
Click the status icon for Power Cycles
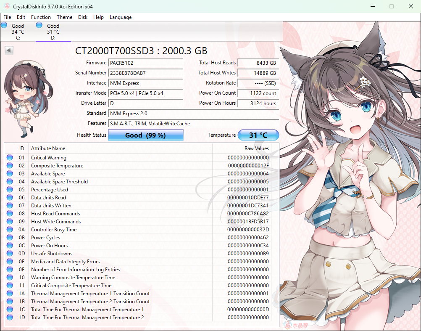[10, 238]
